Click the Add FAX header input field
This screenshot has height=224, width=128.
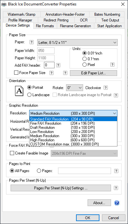[x=49, y=65]
